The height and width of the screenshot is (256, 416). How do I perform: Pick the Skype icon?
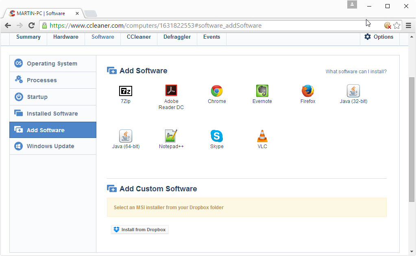click(x=217, y=136)
